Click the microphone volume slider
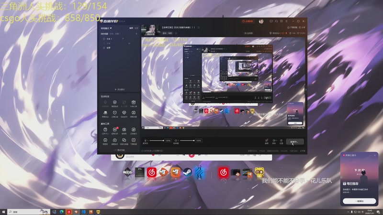The width and height of the screenshot is (383, 215). click(x=157, y=140)
